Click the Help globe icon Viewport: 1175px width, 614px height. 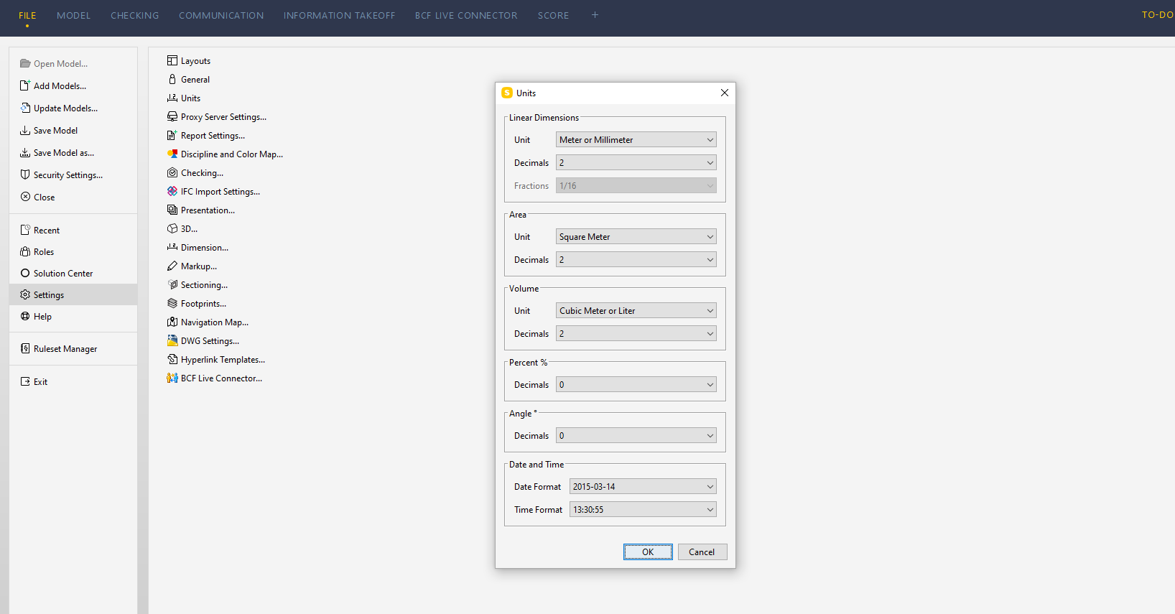(x=25, y=316)
